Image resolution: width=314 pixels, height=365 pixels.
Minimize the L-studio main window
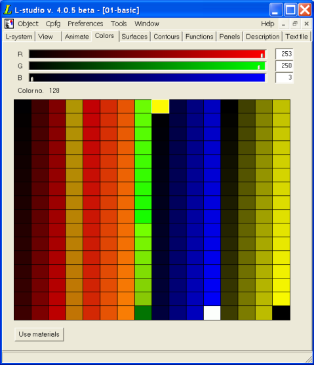(x=275, y=10)
